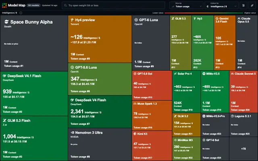Click the Anthropic icon on Claude Sonnet 5
Screen dimensions: 258x161
pyautogui.click(x=232, y=74)
